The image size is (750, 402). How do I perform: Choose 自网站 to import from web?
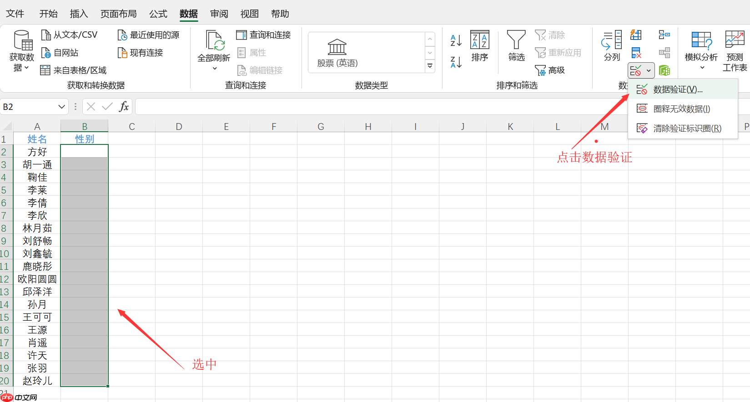(x=60, y=53)
